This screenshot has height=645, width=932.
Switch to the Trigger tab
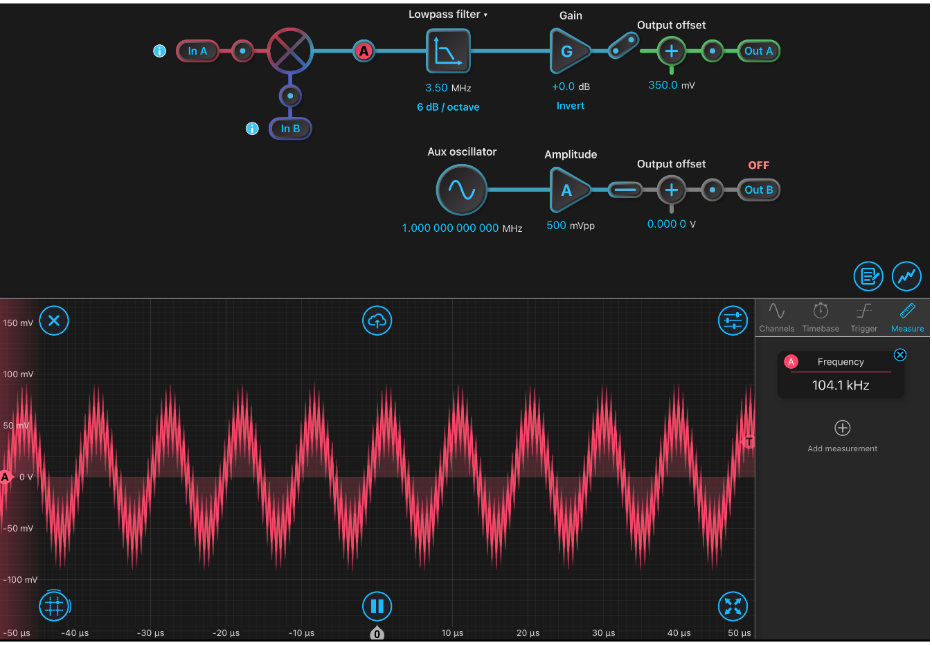click(864, 318)
